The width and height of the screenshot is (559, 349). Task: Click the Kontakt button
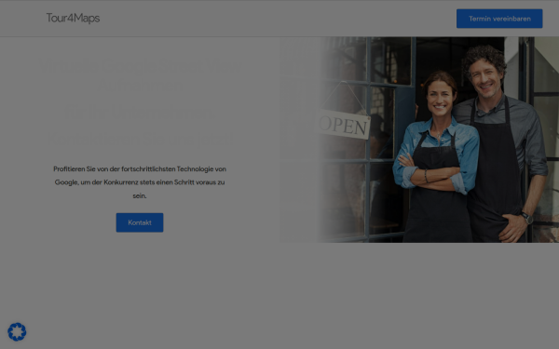point(140,222)
